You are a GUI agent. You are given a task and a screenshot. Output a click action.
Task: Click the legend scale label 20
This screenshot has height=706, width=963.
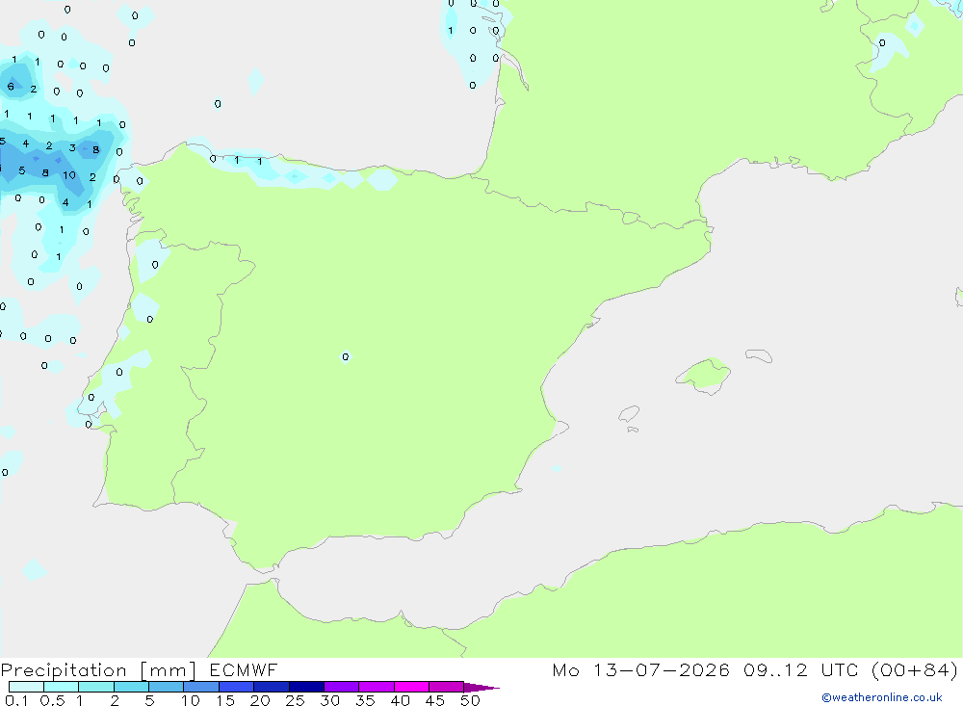coord(260,700)
